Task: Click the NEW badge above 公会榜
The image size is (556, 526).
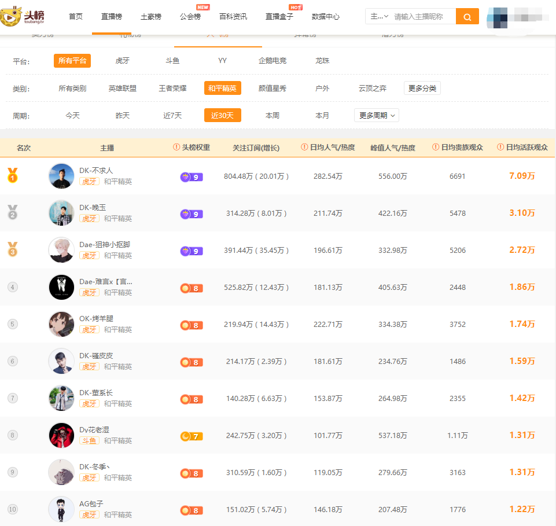Action: [202, 8]
